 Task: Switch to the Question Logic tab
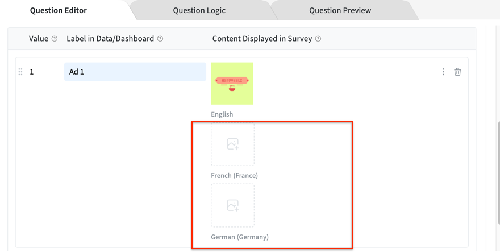tap(199, 10)
